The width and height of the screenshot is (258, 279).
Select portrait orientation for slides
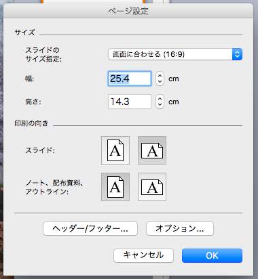(115, 150)
